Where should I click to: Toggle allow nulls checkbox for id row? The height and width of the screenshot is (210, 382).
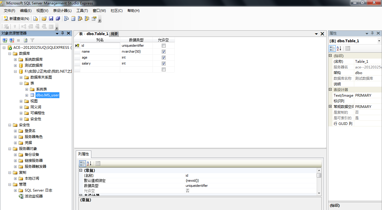tap(164, 46)
